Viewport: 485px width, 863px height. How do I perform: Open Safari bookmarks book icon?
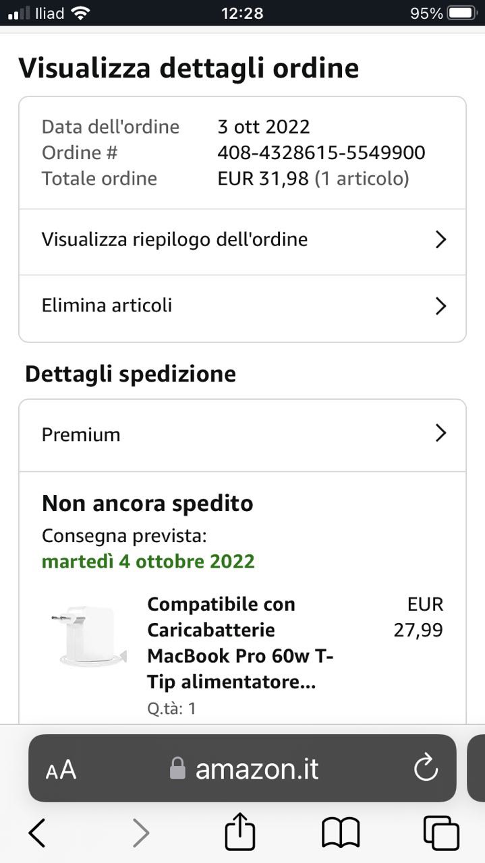[x=341, y=833]
